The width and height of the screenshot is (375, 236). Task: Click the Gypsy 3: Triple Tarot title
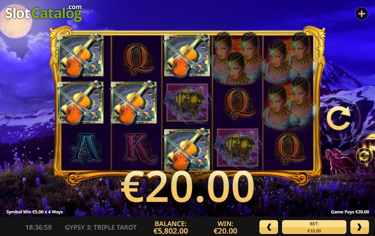click(101, 227)
